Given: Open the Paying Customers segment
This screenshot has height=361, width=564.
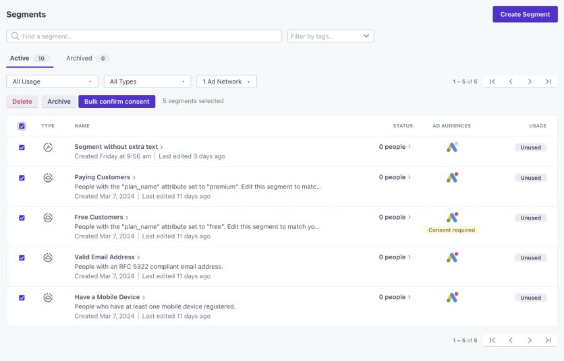Looking at the screenshot, I should [x=105, y=177].
